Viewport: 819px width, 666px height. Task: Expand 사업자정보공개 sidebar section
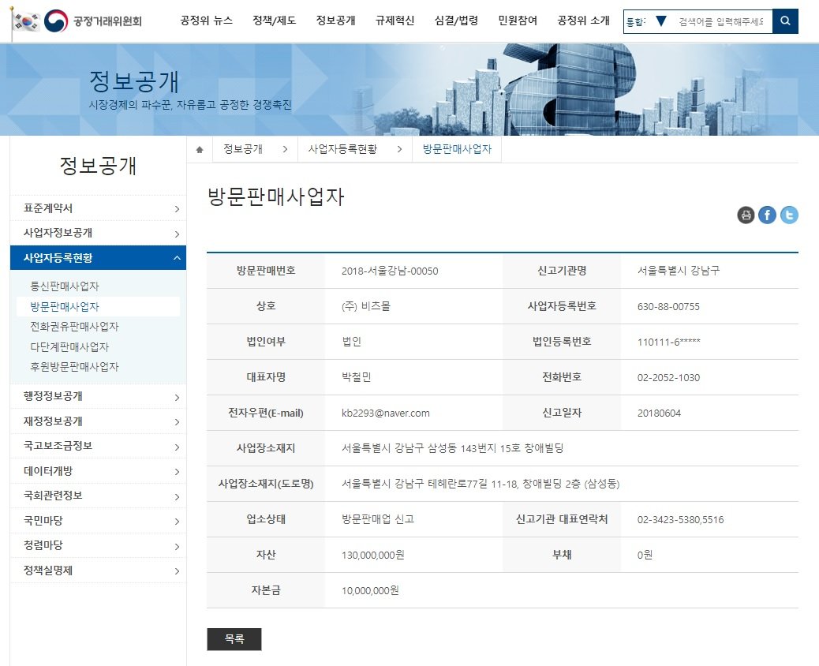(98, 233)
